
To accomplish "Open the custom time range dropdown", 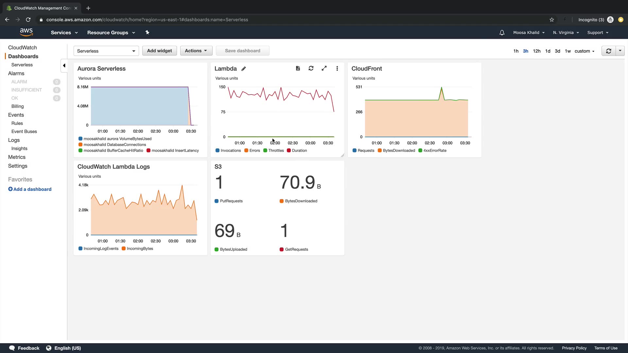I will point(584,51).
